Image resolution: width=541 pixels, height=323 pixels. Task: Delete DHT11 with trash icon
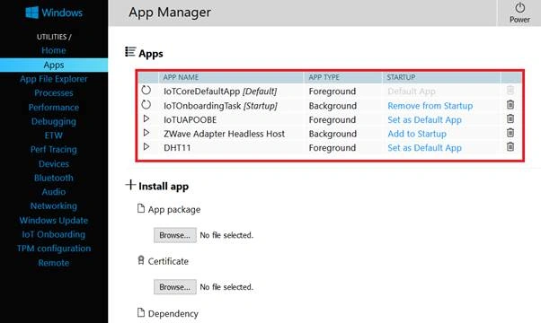(x=510, y=146)
